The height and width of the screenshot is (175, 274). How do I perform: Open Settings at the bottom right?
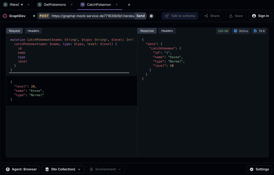259,169
